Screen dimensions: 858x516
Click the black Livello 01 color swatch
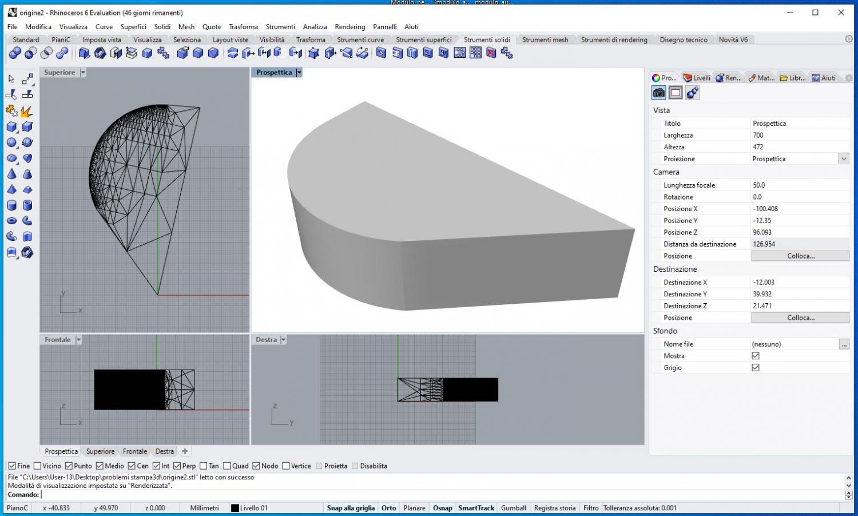click(x=235, y=508)
